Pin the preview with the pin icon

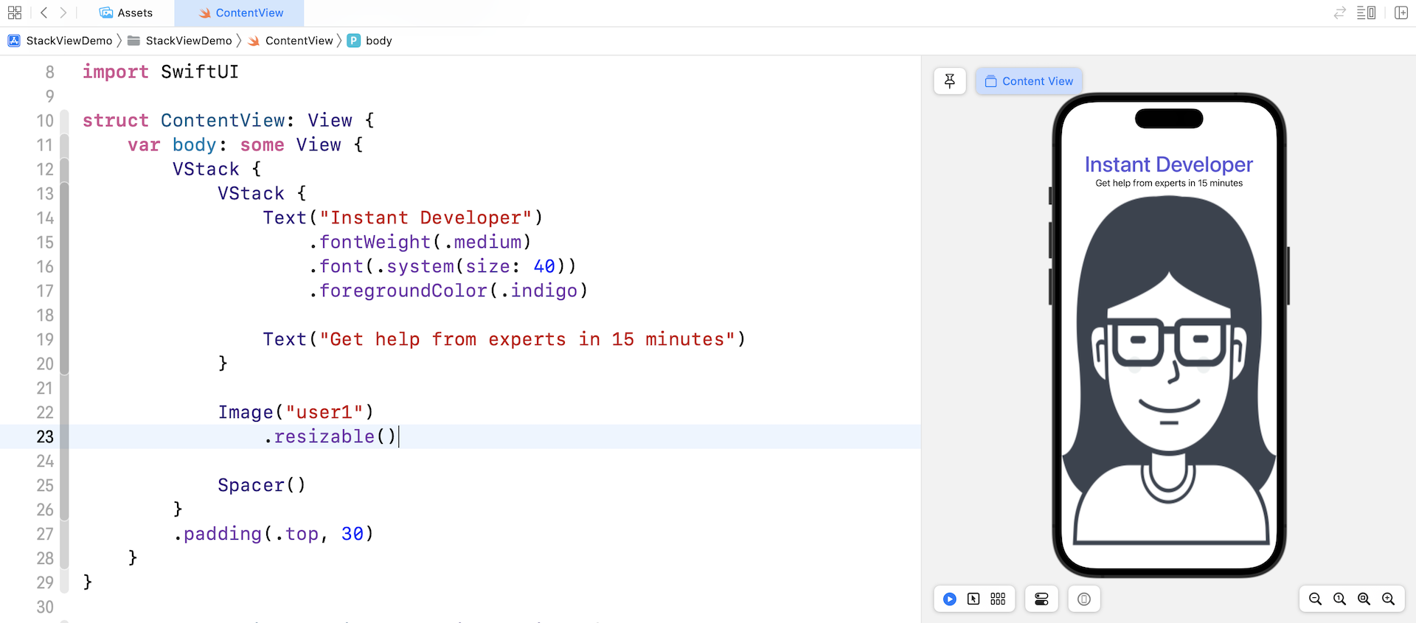tap(949, 81)
